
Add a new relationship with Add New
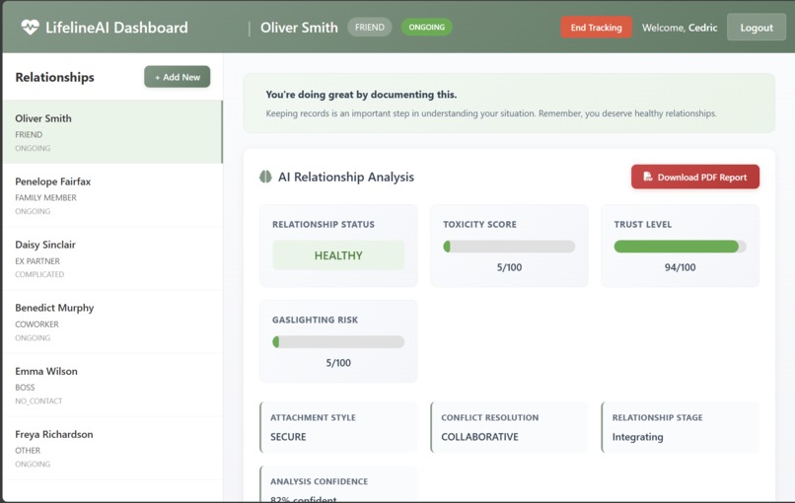tap(177, 77)
